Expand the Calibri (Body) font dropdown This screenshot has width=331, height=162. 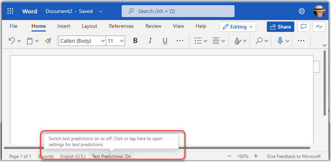pos(82,41)
